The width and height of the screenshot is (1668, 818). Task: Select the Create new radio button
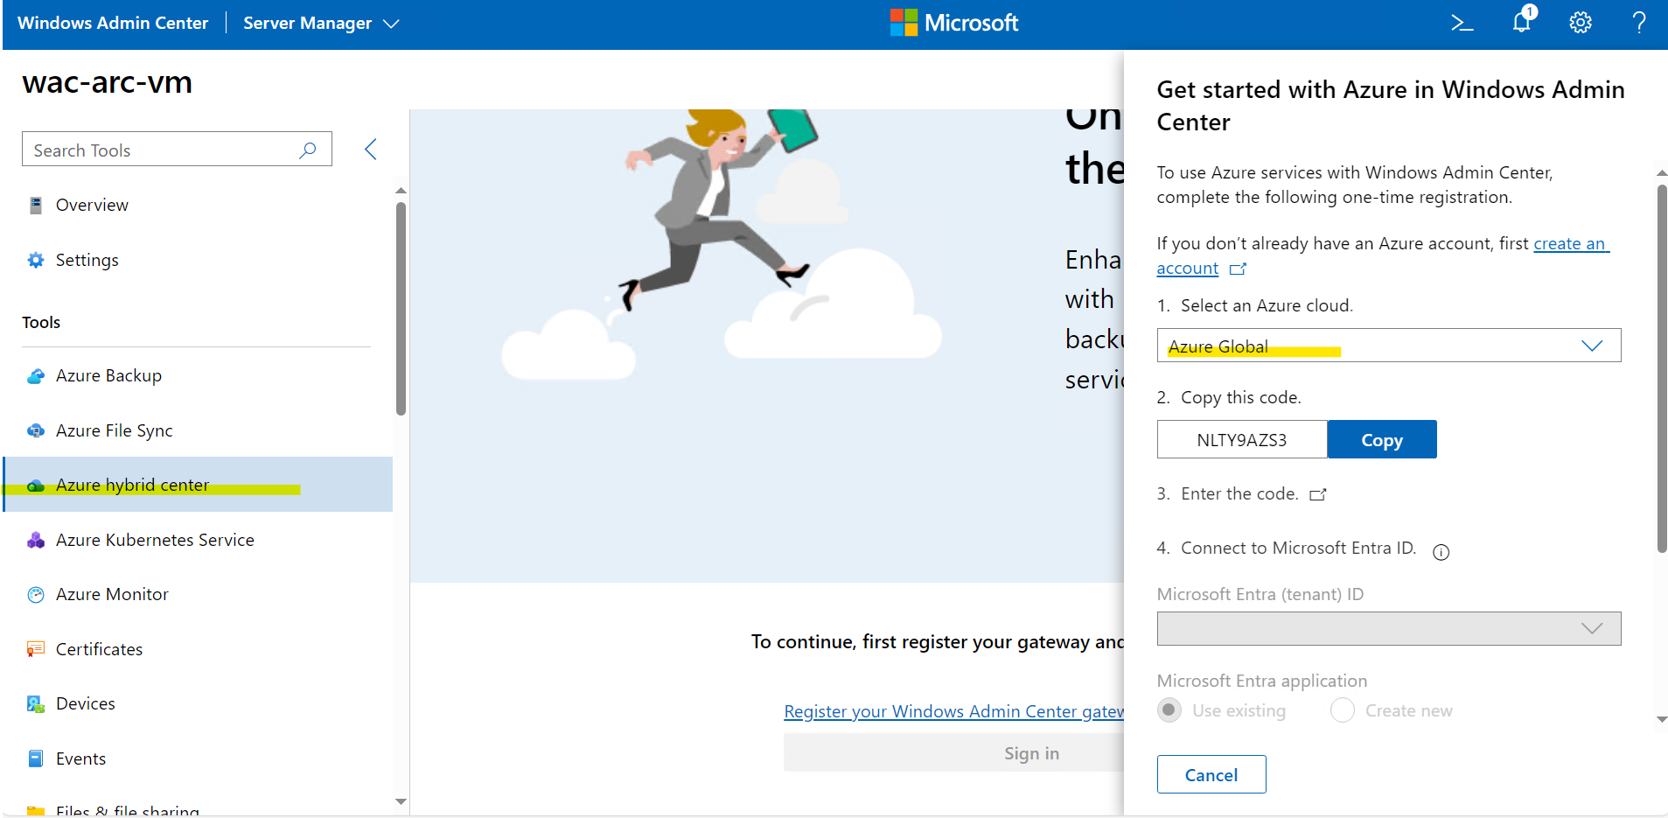[x=1343, y=710]
